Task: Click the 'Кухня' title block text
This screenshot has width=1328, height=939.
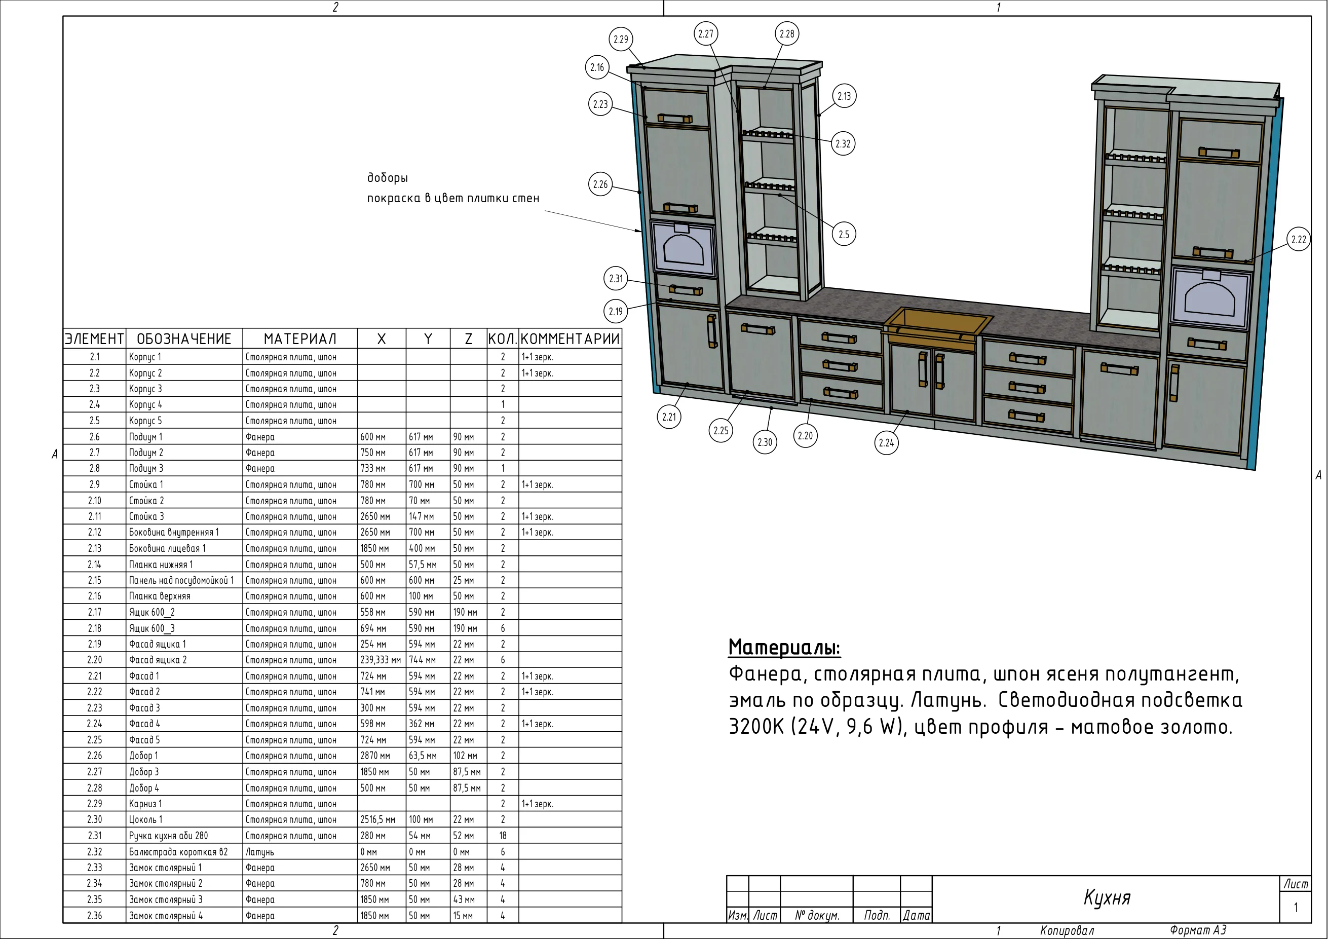Action: pyautogui.click(x=1107, y=897)
